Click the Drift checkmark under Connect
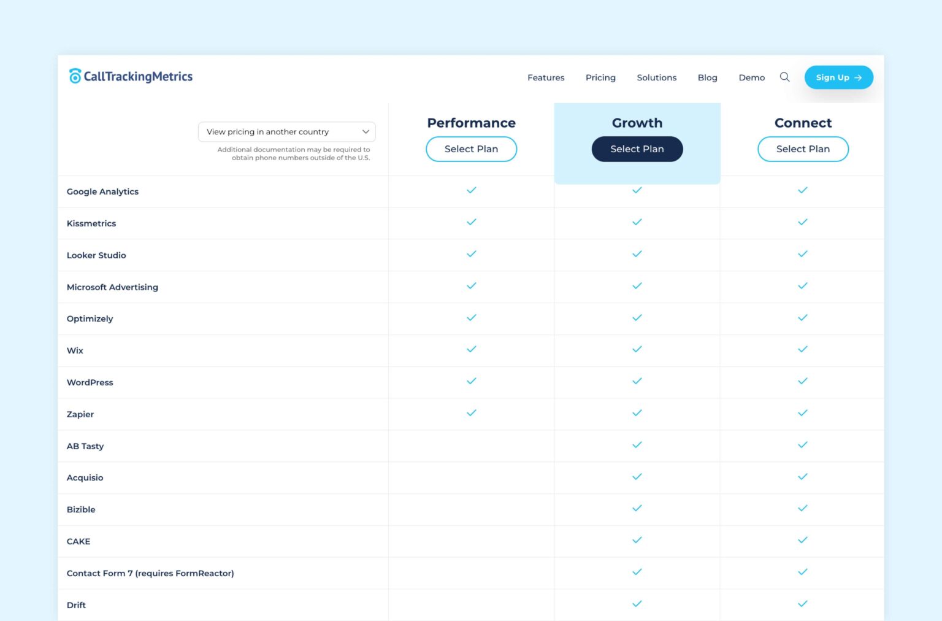 [802, 604]
